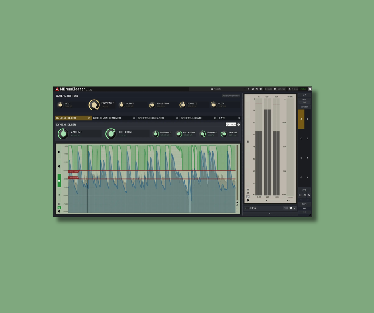Click the Focus To knob
Viewport: 374px width, 313px height.
click(183, 104)
